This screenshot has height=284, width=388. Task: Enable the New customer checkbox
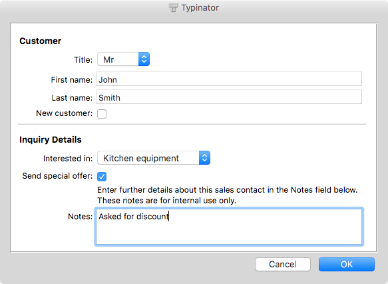[102, 114]
